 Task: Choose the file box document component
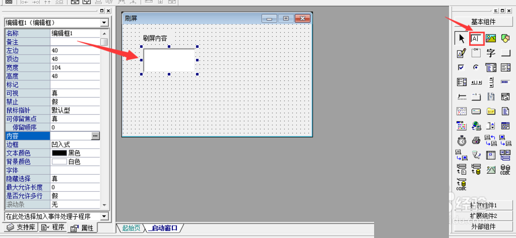tap(505, 111)
